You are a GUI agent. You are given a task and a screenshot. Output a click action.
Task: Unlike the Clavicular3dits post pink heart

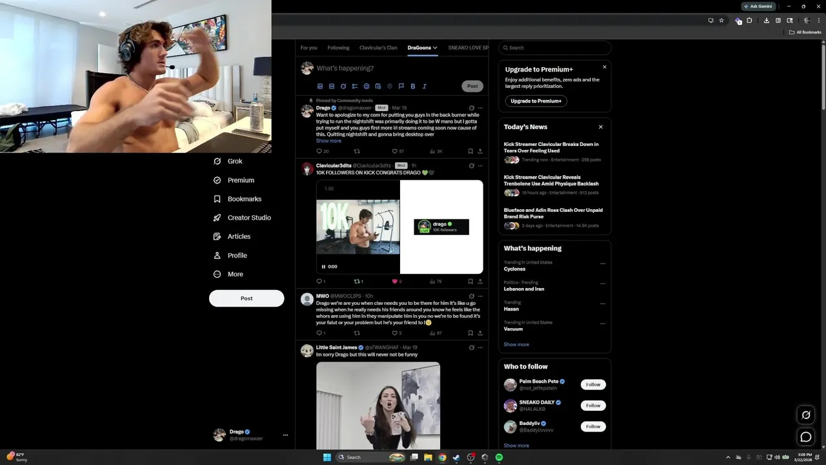point(395,282)
